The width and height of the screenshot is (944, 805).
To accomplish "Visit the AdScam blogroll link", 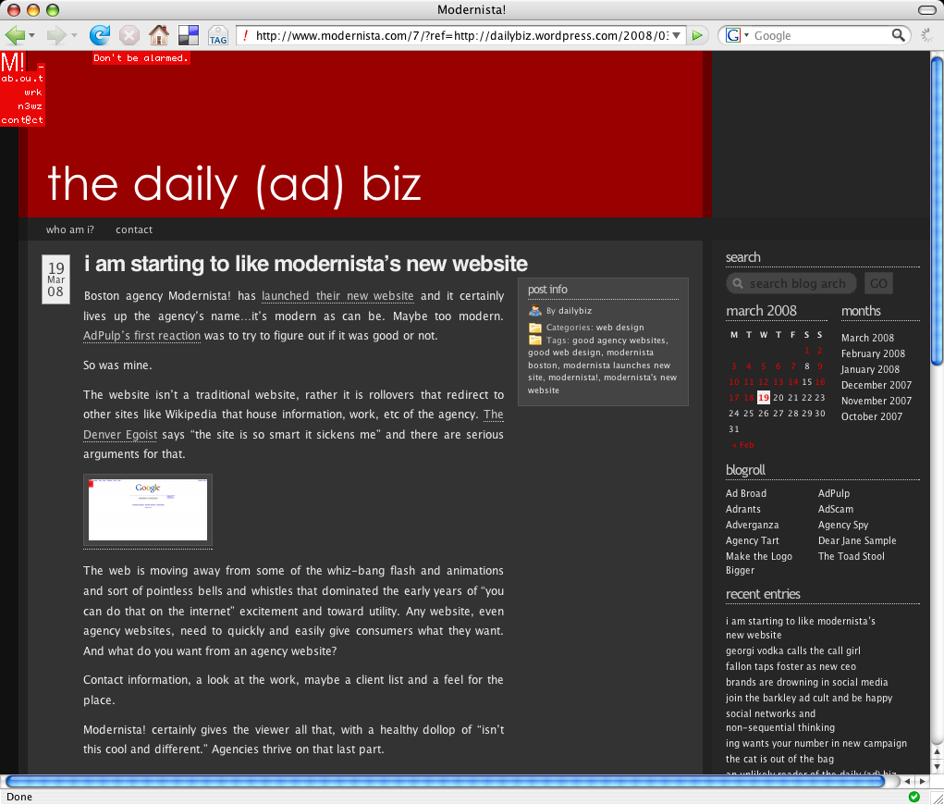I will (836, 509).
